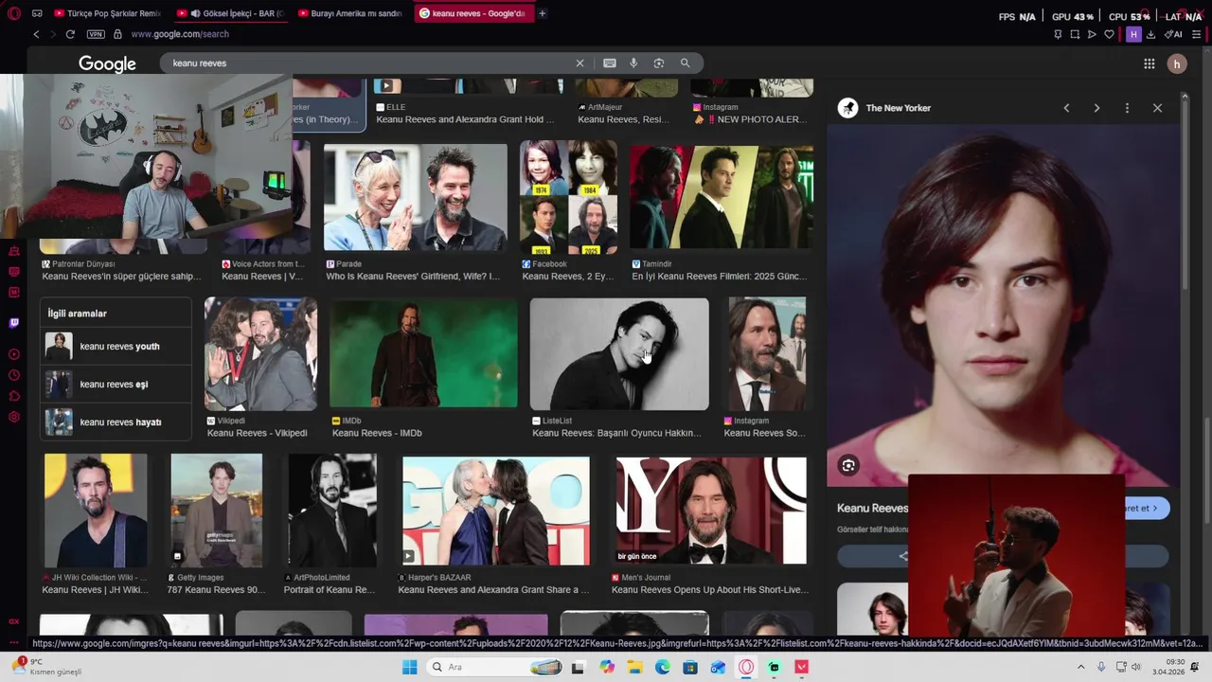Open a new browser tab

tap(542, 13)
